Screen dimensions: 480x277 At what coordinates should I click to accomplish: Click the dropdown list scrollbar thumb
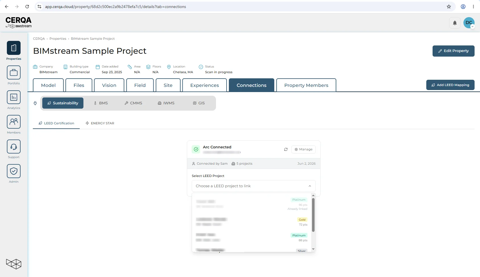313,215
